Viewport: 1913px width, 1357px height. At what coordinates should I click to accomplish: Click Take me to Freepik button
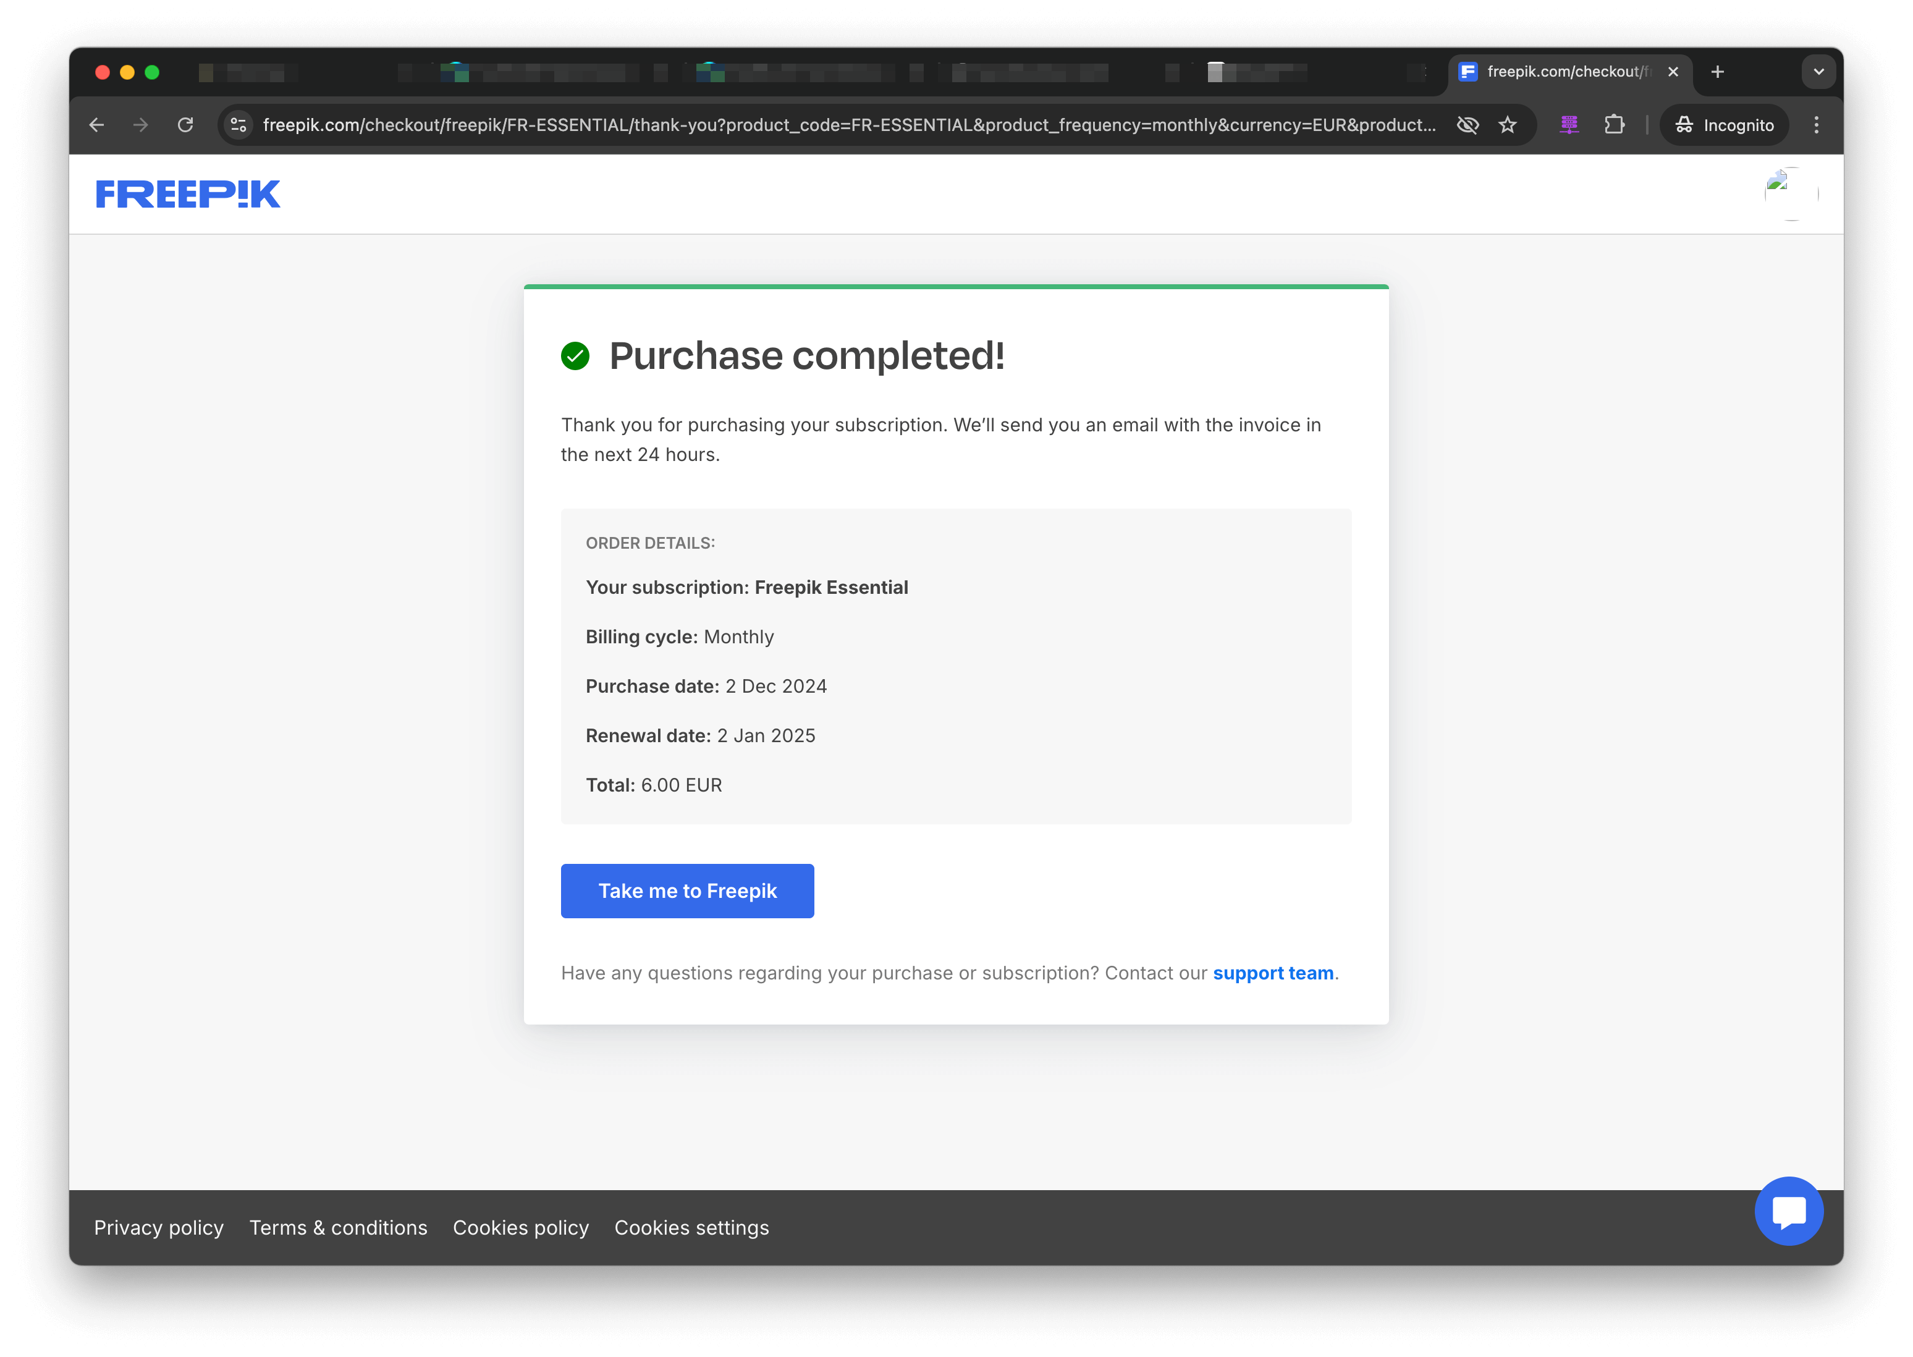[x=688, y=890]
